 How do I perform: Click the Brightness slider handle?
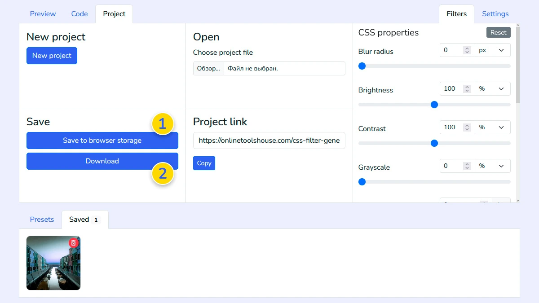(434, 105)
